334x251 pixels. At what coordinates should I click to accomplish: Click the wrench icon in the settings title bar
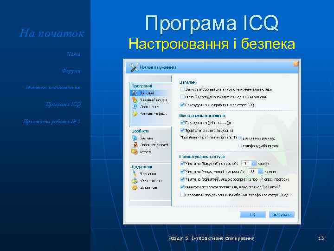[134, 67]
